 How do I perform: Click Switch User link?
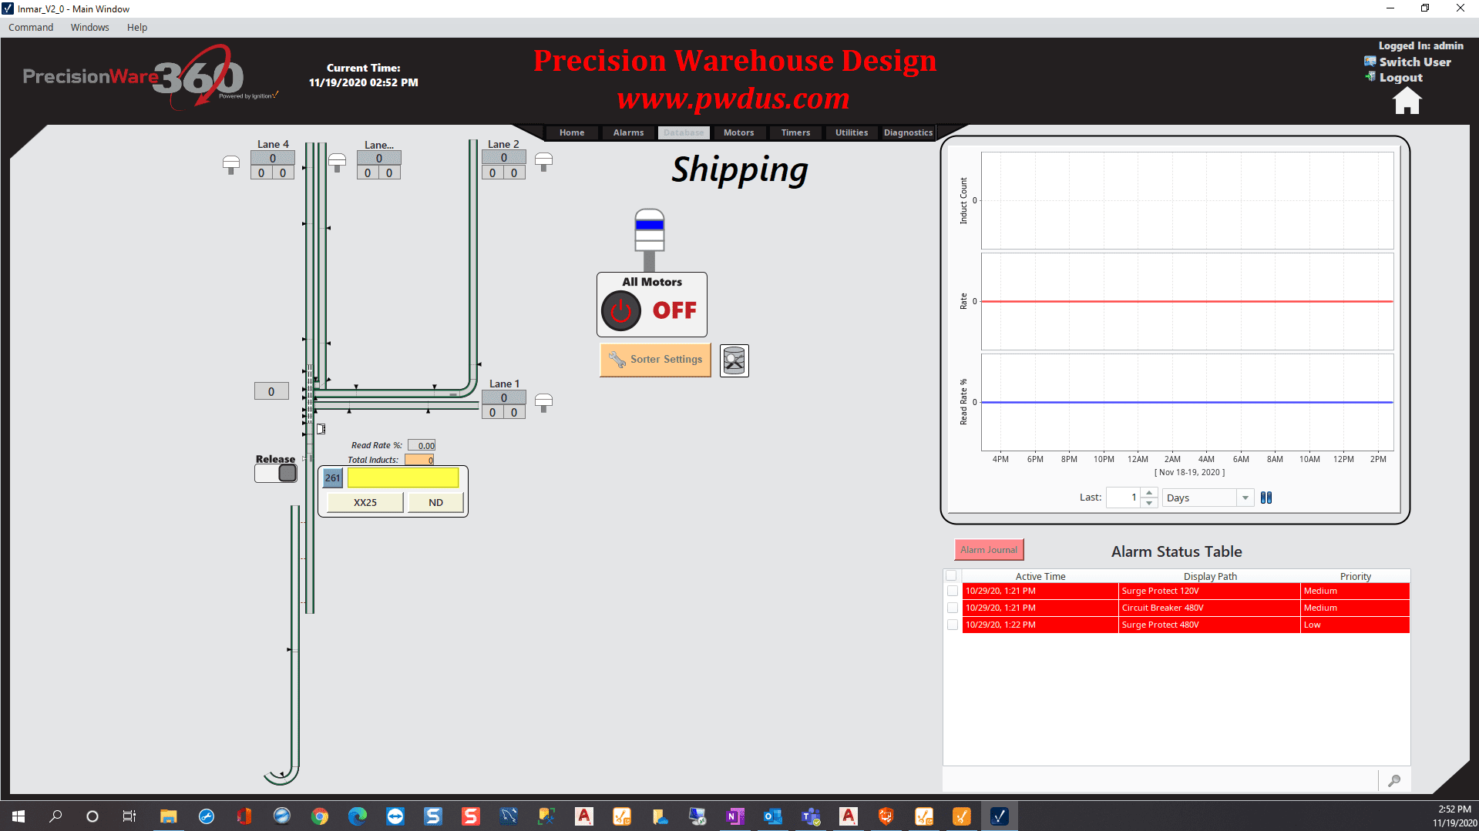pyautogui.click(x=1415, y=62)
